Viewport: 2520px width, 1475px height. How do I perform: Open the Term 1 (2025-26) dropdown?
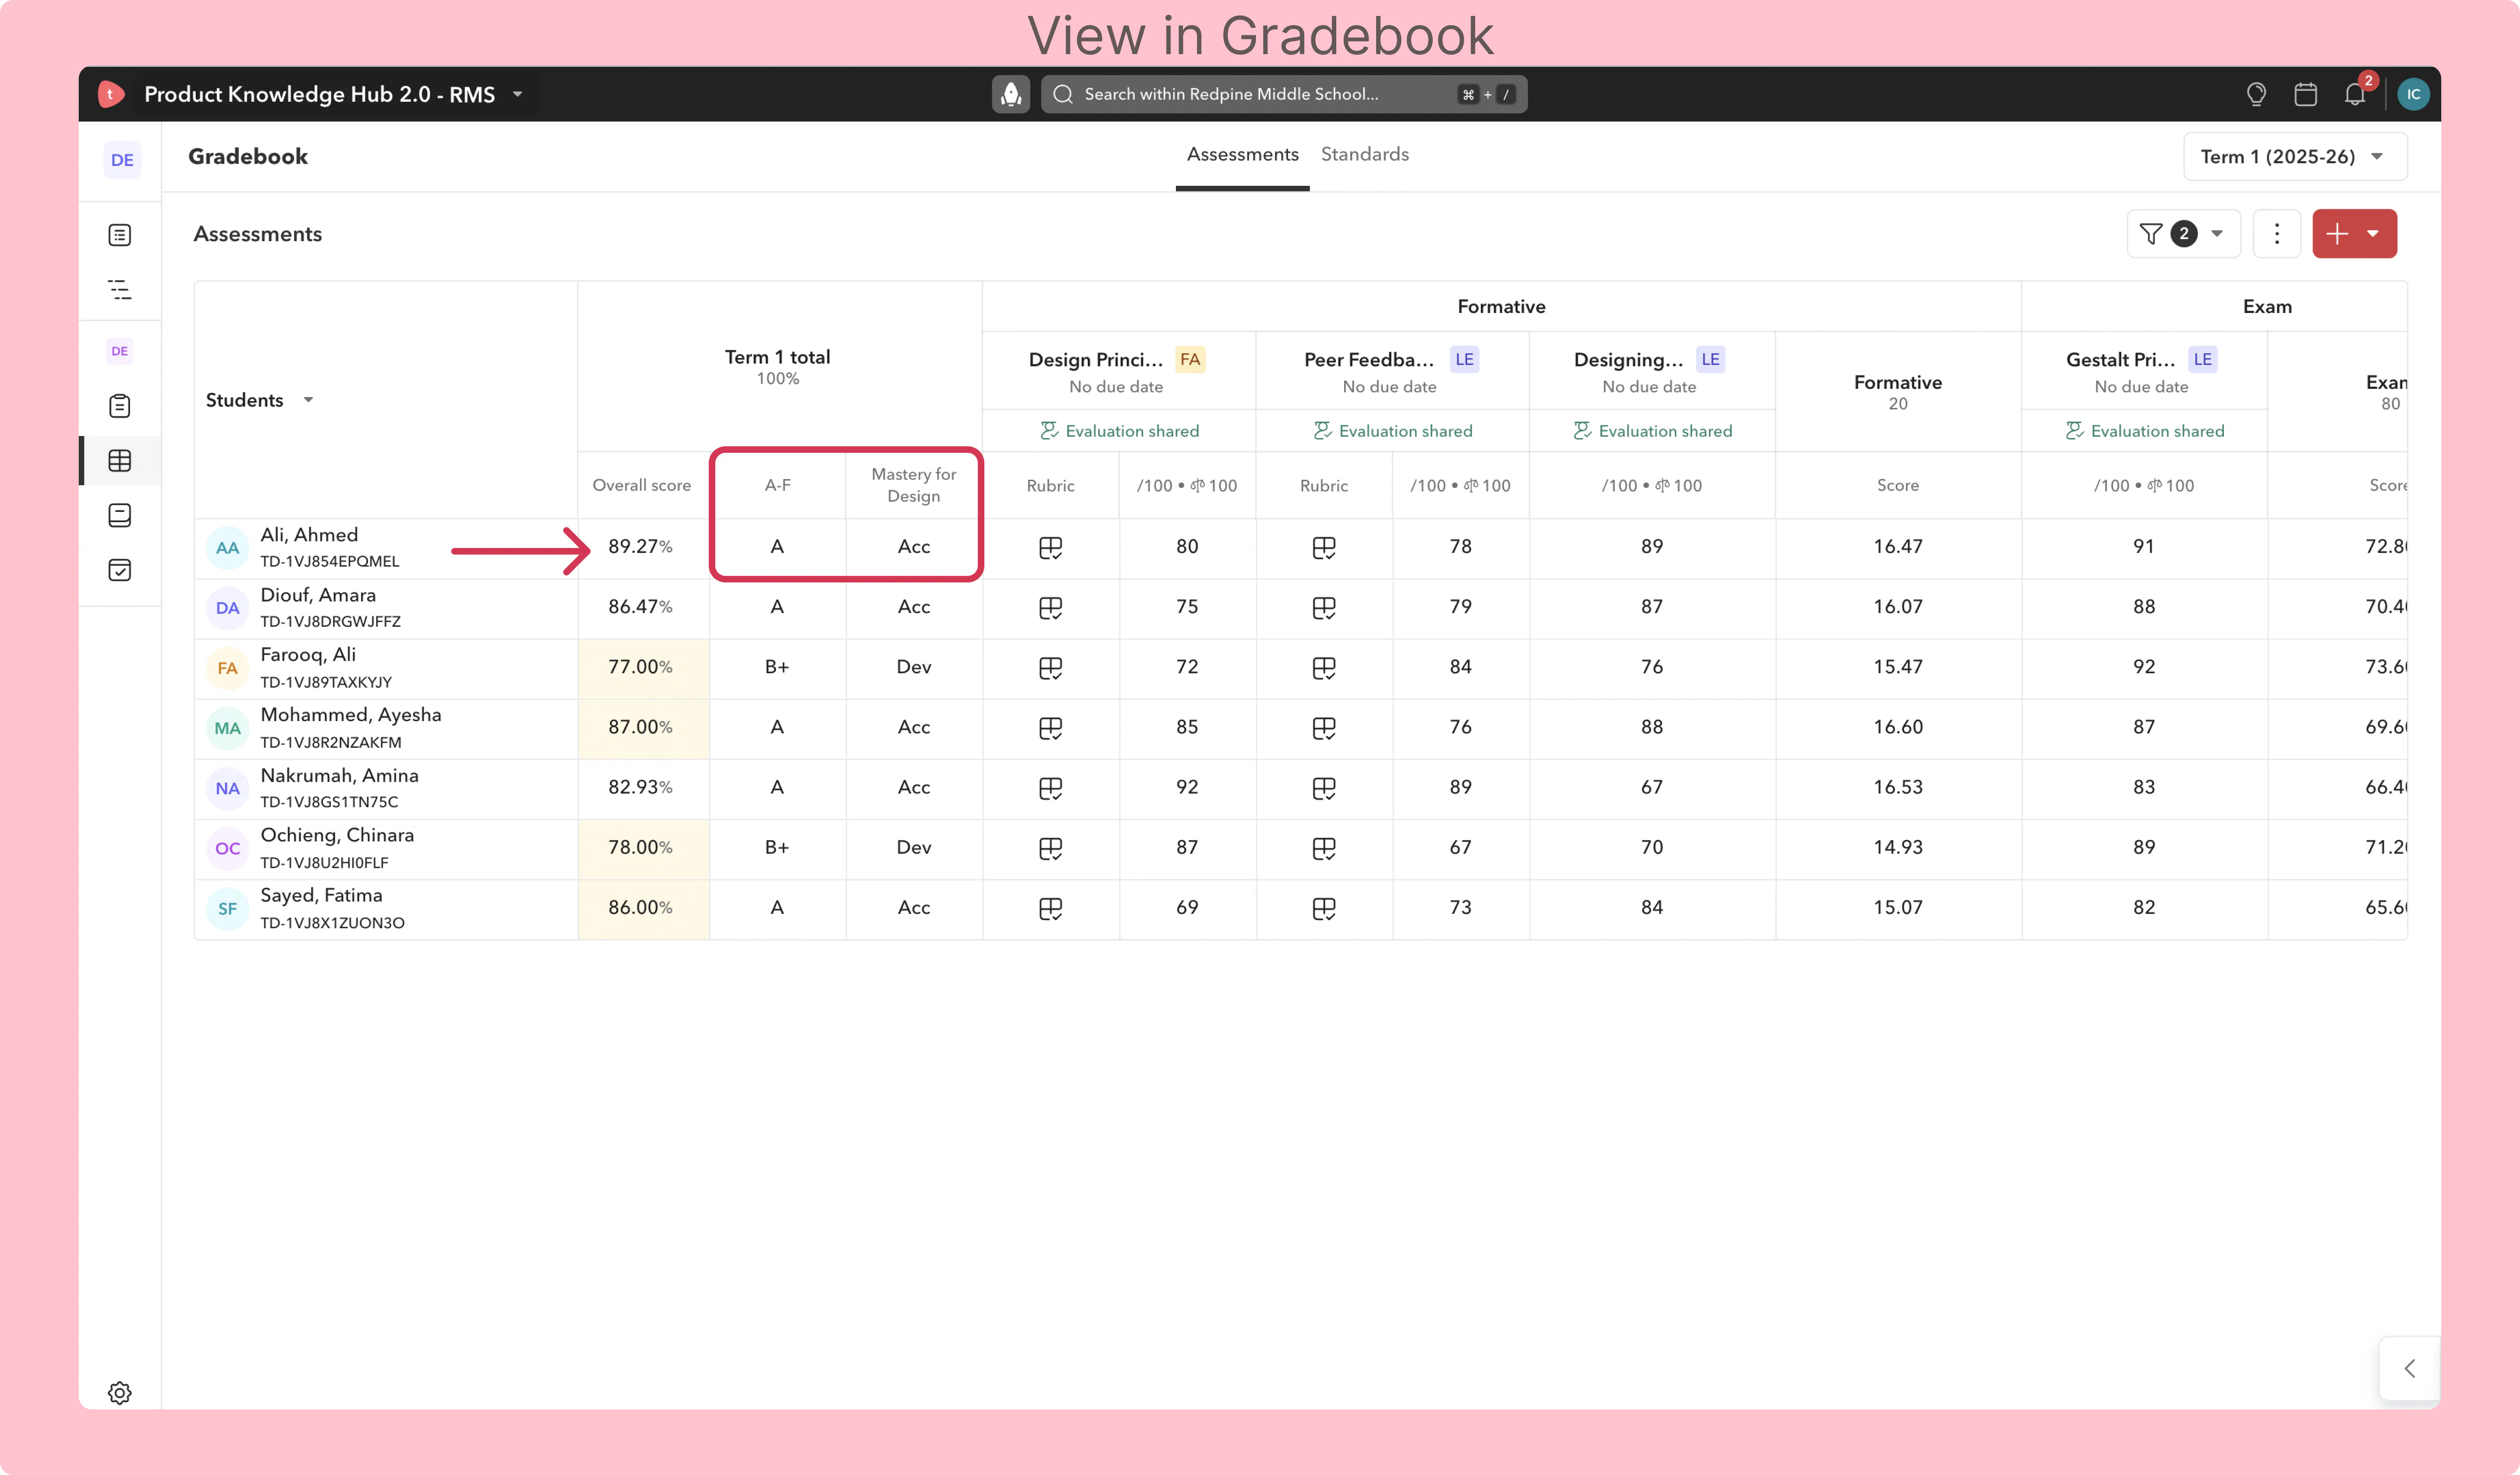(2295, 157)
